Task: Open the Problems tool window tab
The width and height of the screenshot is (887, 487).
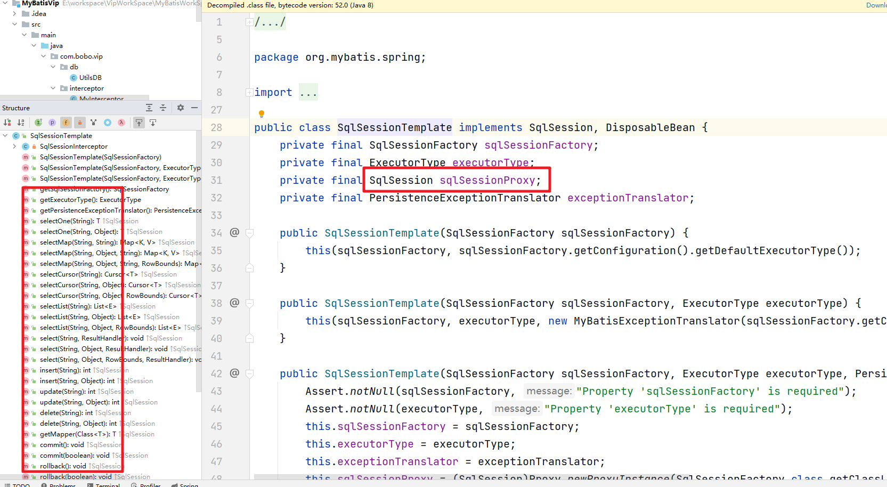Action: 59,485
